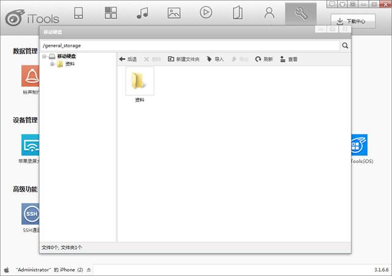The image size is (392, 276).
Task: Close the 移动硬盘 dialog window
Action: pyautogui.click(x=344, y=29)
